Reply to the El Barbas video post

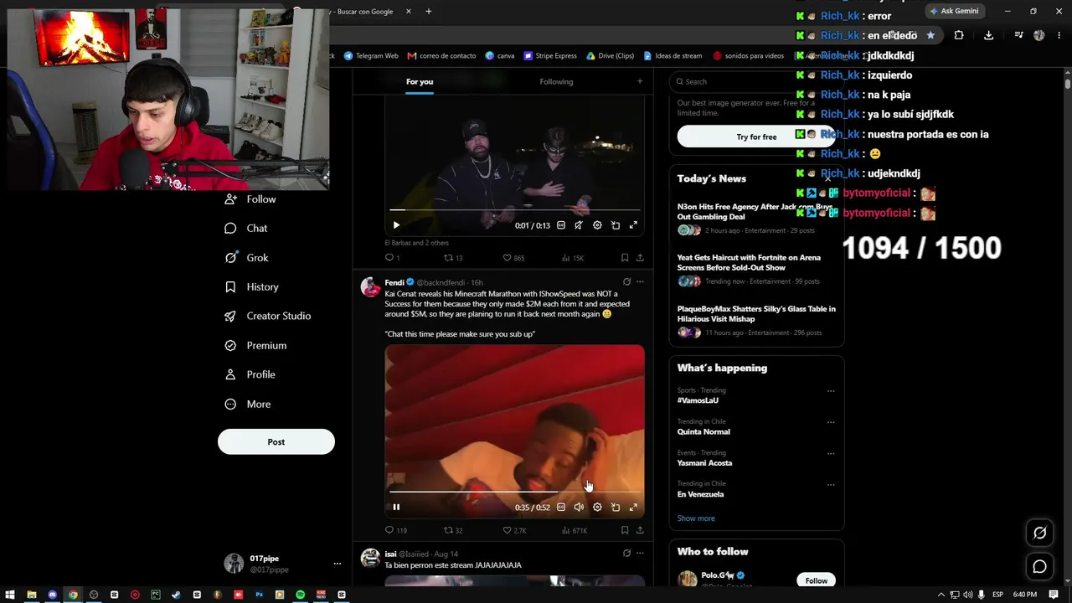point(389,258)
